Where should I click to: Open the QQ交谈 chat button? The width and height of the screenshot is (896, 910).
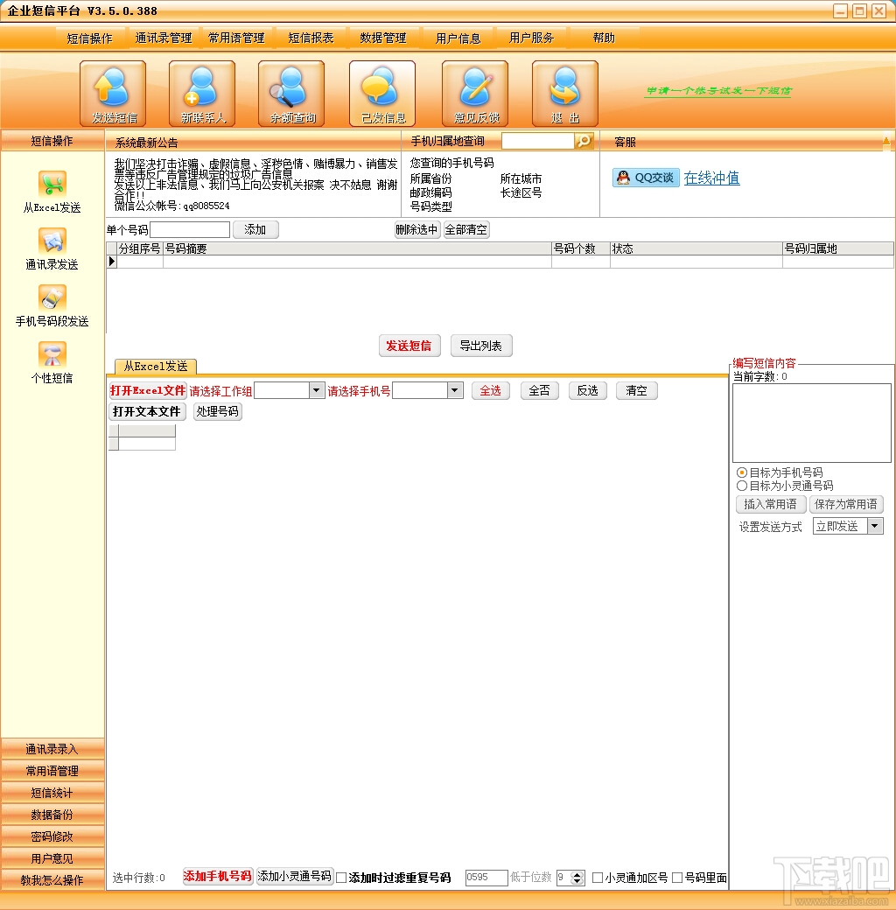[x=646, y=178]
